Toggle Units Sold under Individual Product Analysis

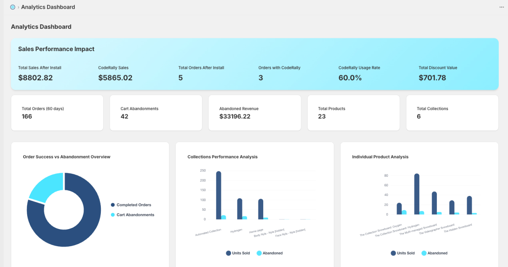[403, 253]
